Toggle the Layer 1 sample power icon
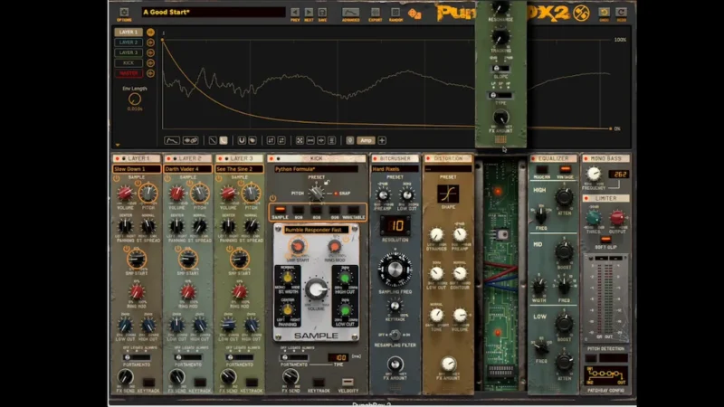Viewport: 724px width, 407px height. 117,178
